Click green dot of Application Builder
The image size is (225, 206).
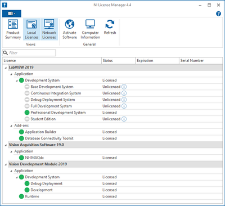click(x=21, y=132)
